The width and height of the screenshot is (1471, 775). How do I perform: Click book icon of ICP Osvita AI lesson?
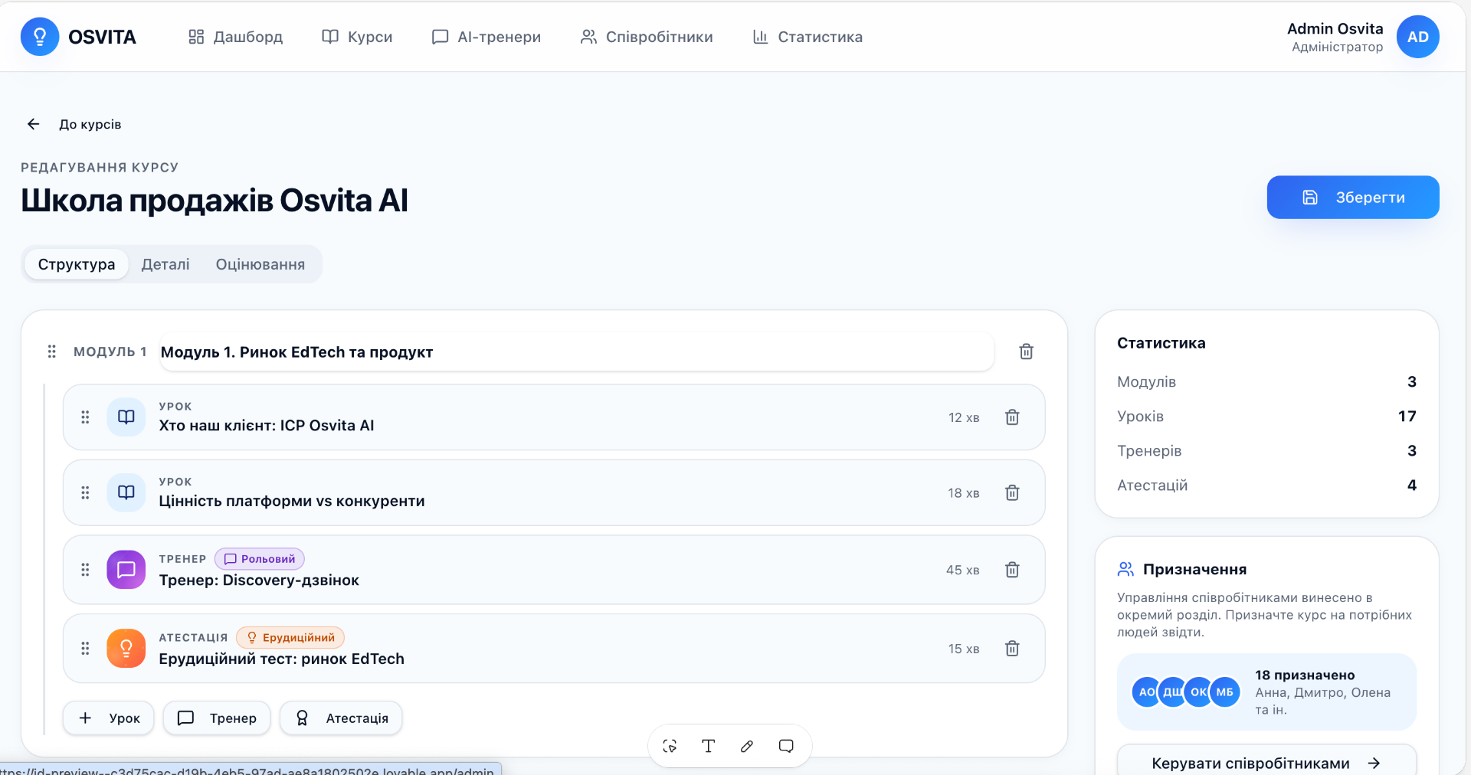point(126,417)
